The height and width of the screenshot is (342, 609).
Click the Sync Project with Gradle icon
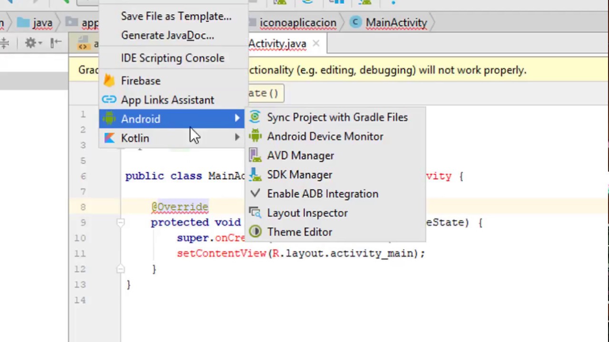[255, 117]
